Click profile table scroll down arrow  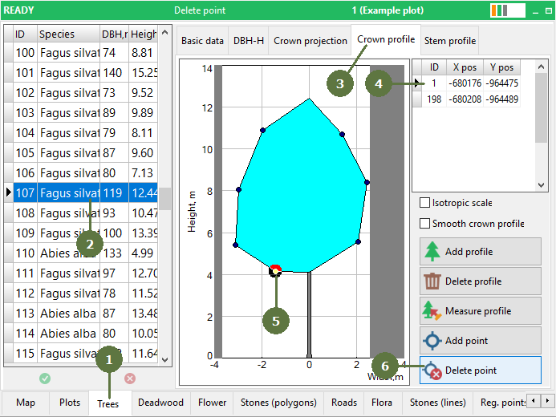pos(541,185)
